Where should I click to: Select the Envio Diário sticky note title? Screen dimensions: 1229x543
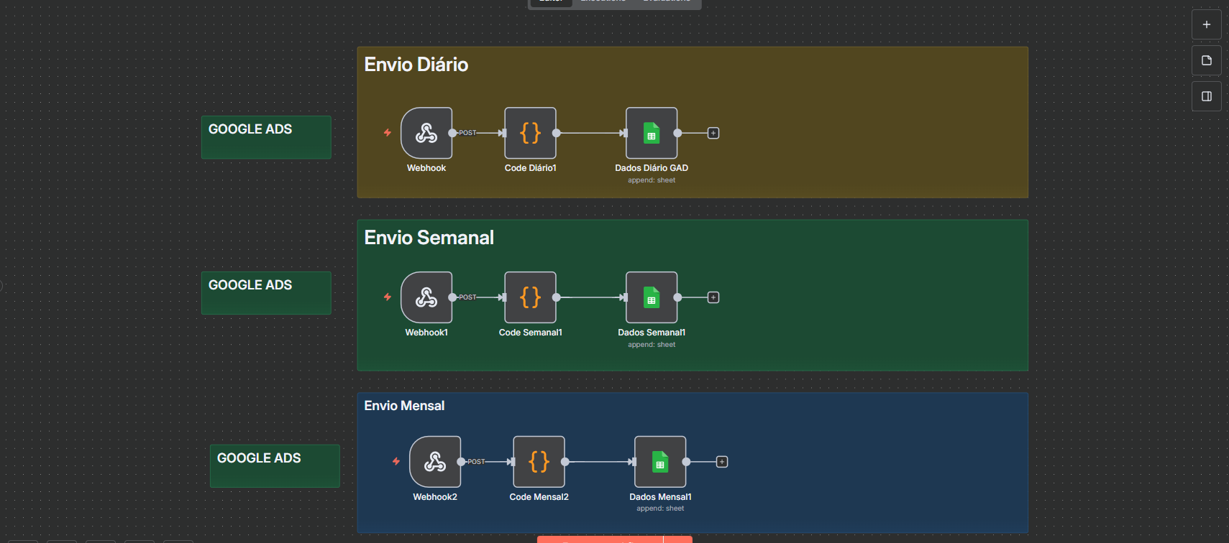coord(416,65)
